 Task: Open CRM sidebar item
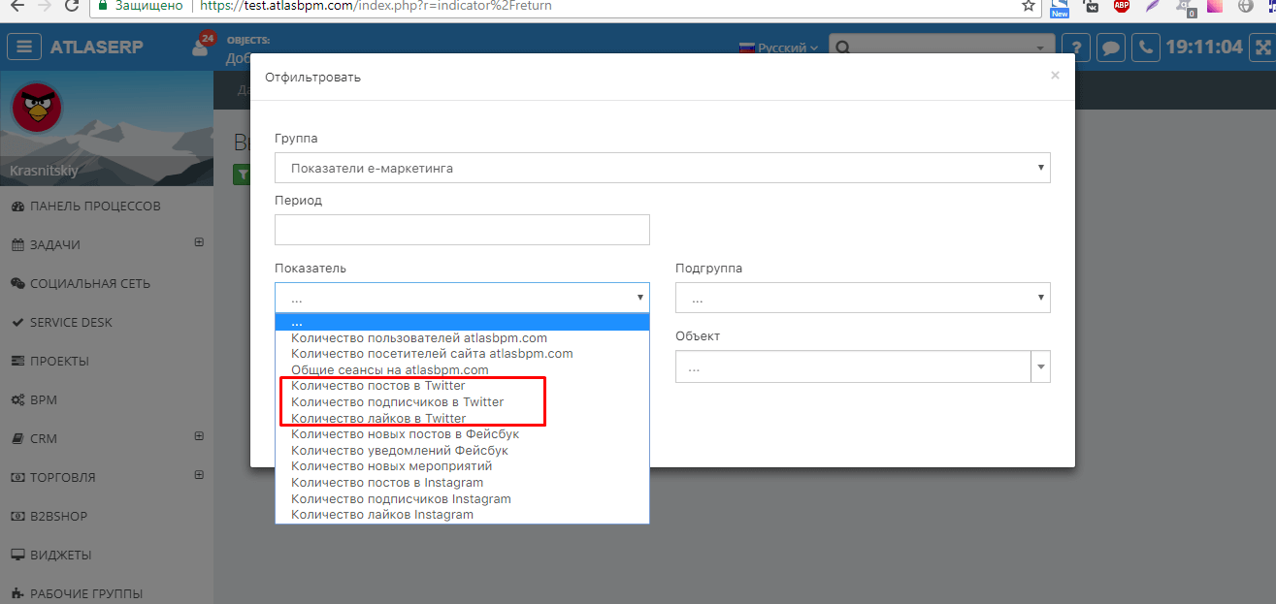click(x=44, y=439)
